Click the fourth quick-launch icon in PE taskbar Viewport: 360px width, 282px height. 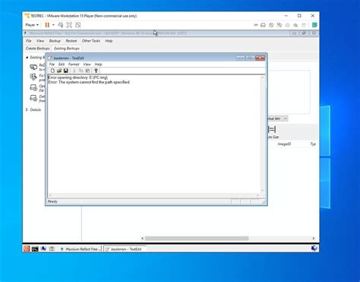coord(52,249)
